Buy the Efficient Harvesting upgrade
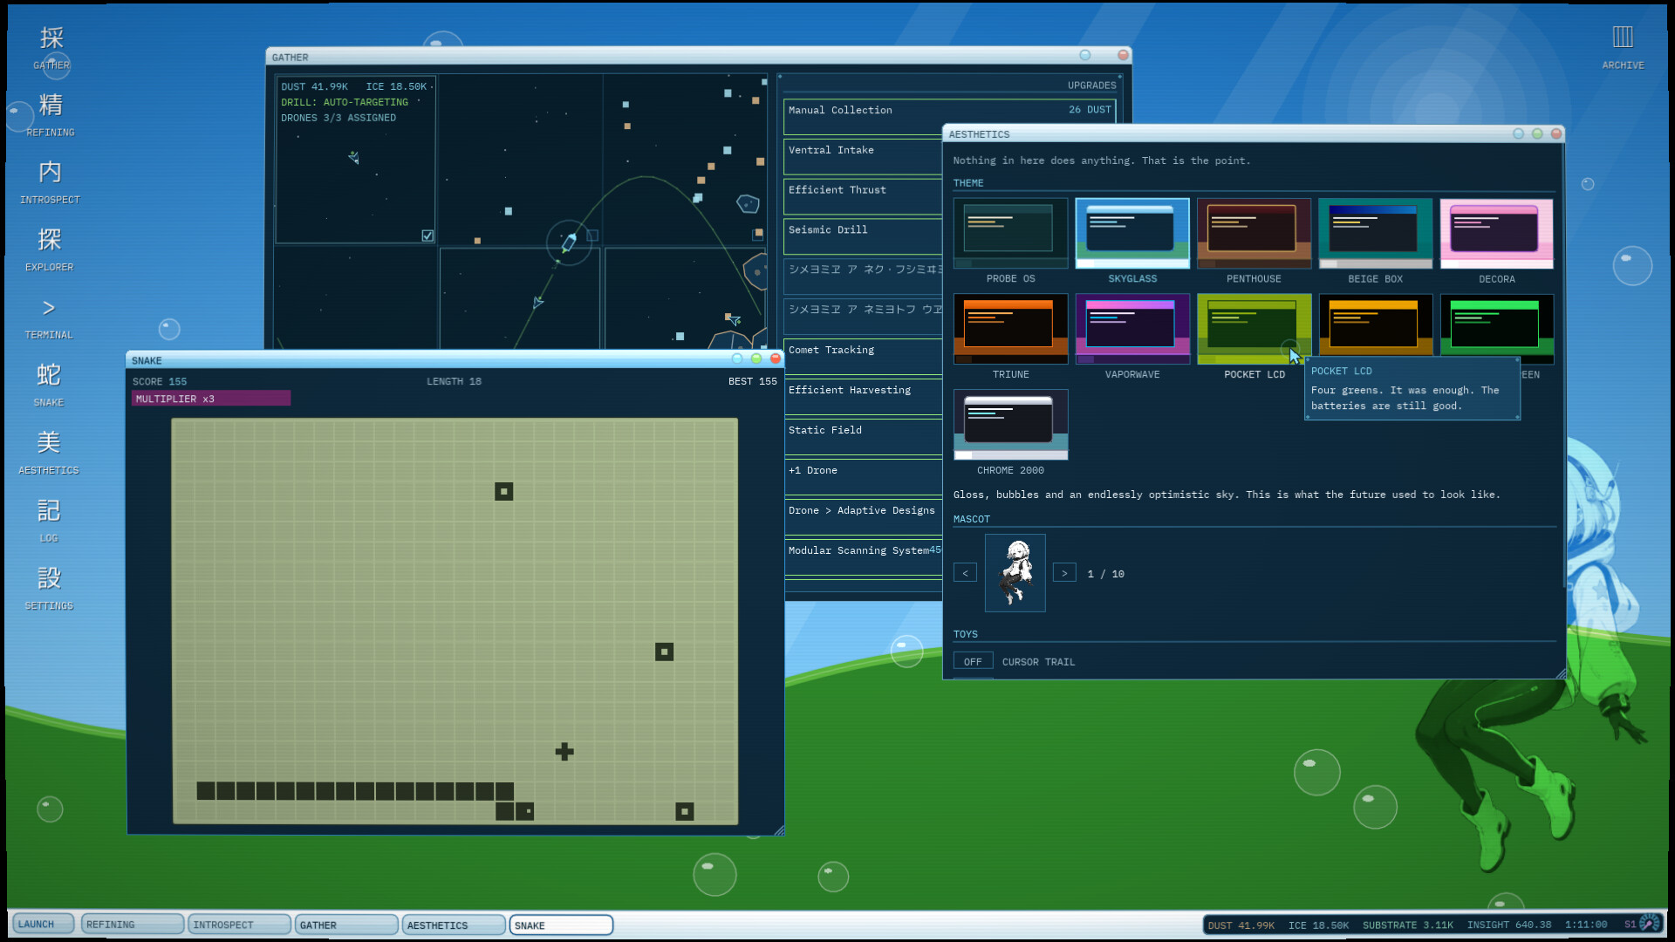The height and width of the screenshot is (942, 1675). click(863, 397)
